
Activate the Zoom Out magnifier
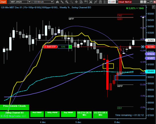click(x=72, y=2)
